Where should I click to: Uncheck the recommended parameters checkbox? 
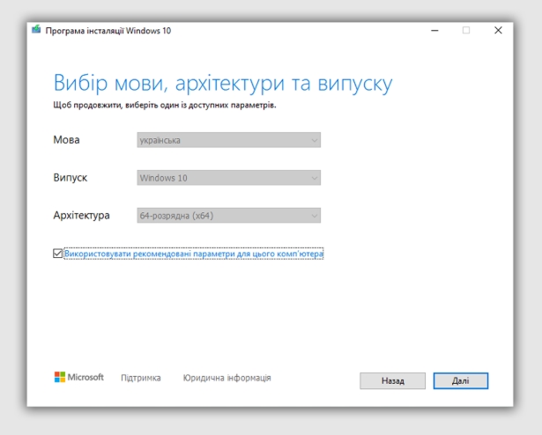click(x=58, y=254)
